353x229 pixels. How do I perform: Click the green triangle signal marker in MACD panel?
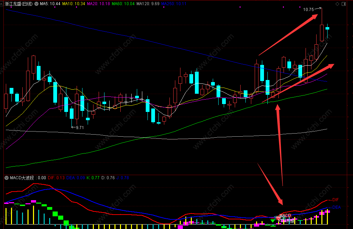(x=273, y=221)
